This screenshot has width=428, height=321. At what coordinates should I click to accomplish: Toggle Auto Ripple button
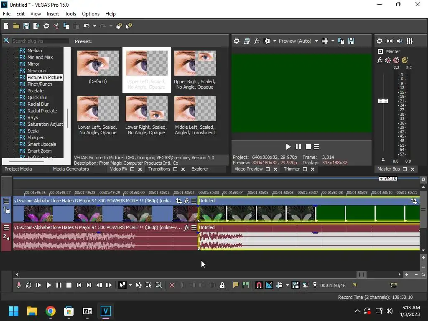279,285
